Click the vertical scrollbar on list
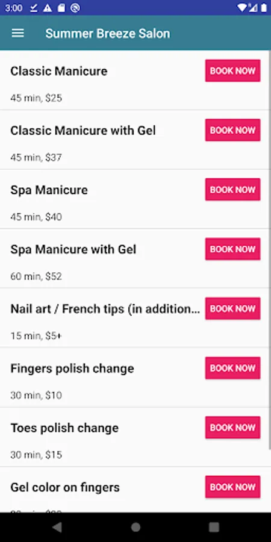The image size is (271, 542). pyautogui.click(x=270, y=249)
